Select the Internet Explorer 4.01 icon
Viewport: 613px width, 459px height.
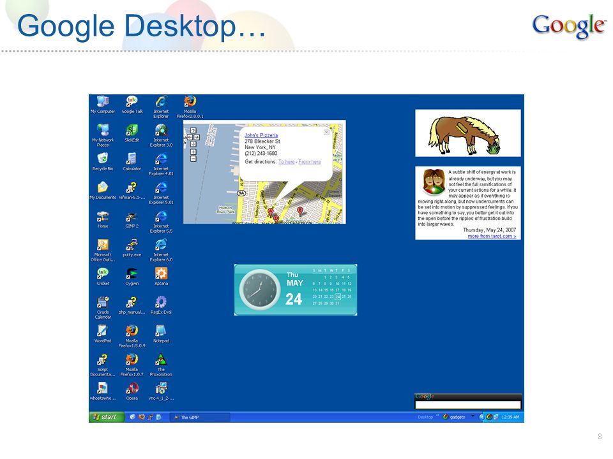[x=161, y=164]
